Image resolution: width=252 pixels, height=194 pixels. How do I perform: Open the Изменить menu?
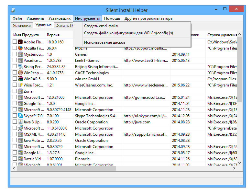(x=35, y=18)
